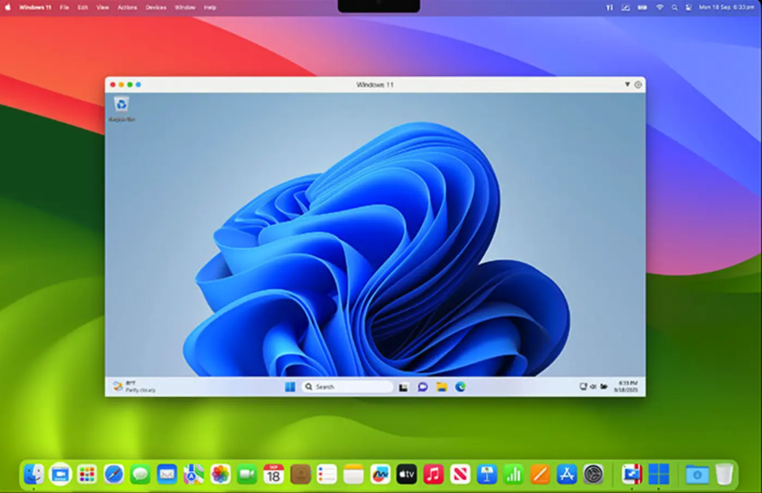Click the menu bar date and time
The height and width of the screenshot is (493, 762).
tap(727, 8)
